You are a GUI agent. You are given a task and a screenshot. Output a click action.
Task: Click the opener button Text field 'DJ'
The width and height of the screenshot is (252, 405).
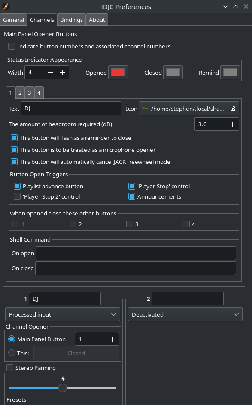(x=71, y=108)
